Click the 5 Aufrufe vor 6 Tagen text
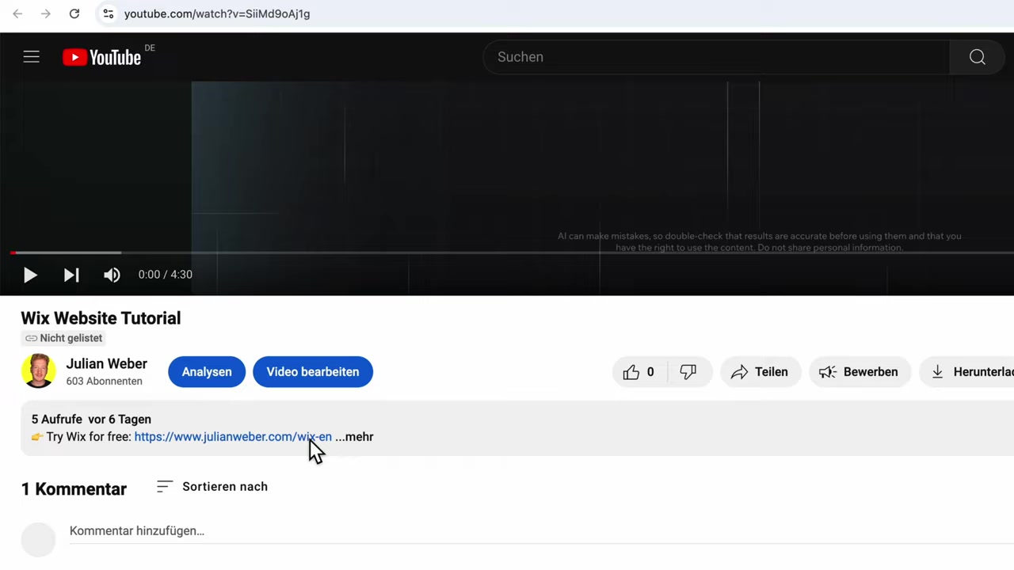Image resolution: width=1014 pixels, height=570 pixels. click(91, 420)
